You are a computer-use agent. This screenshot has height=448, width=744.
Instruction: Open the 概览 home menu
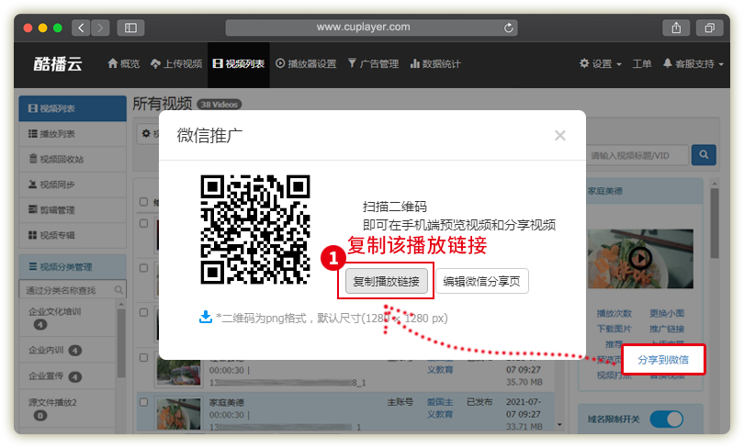[123, 64]
